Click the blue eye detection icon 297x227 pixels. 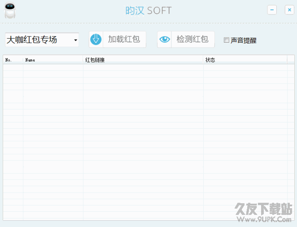(164, 39)
